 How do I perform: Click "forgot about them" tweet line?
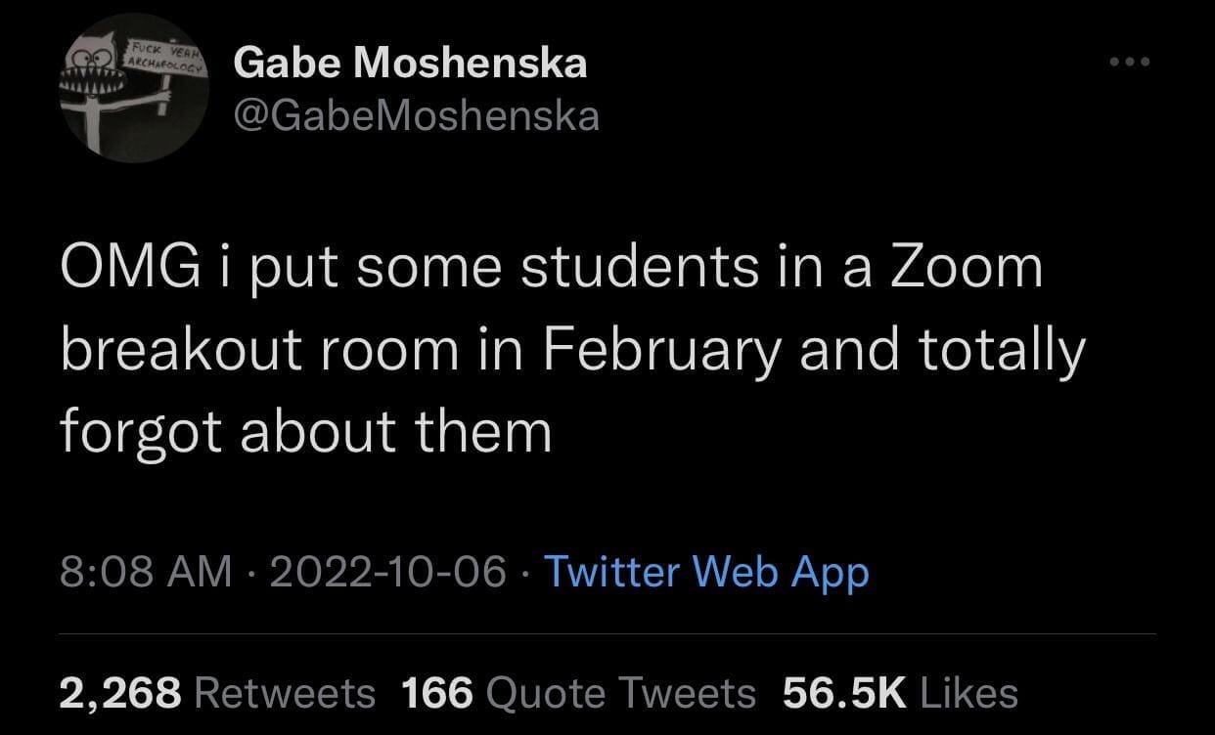(306, 431)
